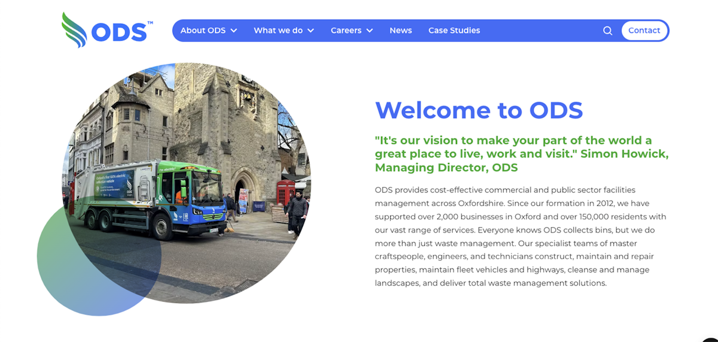The image size is (718, 342).
Task: Open the What we do menu
Action: 278,31
